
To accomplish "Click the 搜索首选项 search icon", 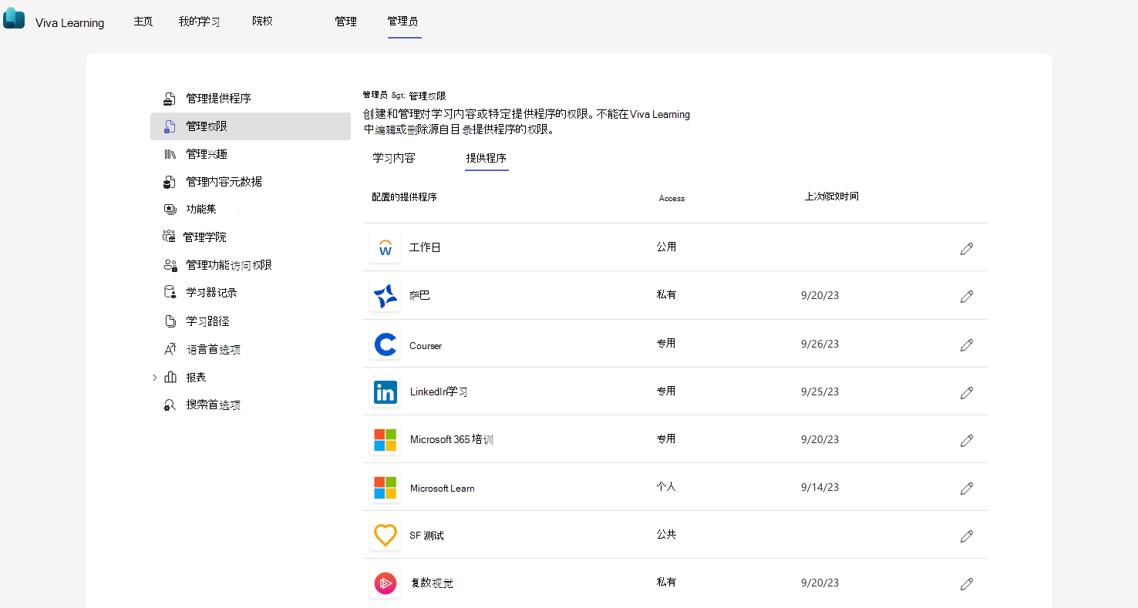I will (170, 405).
